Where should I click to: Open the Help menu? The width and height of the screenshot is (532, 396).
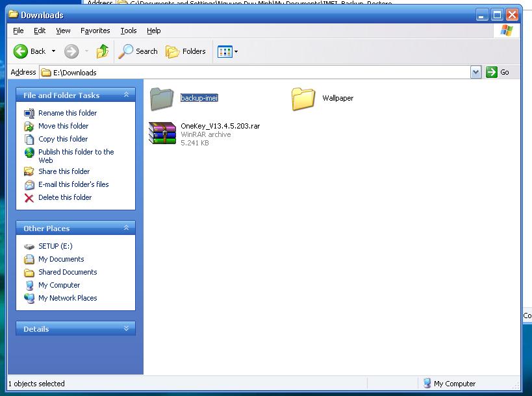point(154,31)
